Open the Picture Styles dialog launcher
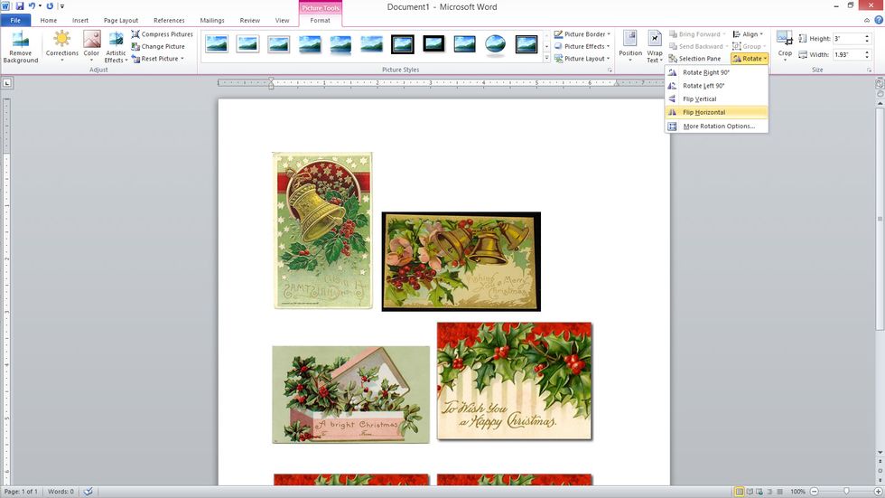The height and width of the screenshot is (498, 885). [x=610, y=70]
